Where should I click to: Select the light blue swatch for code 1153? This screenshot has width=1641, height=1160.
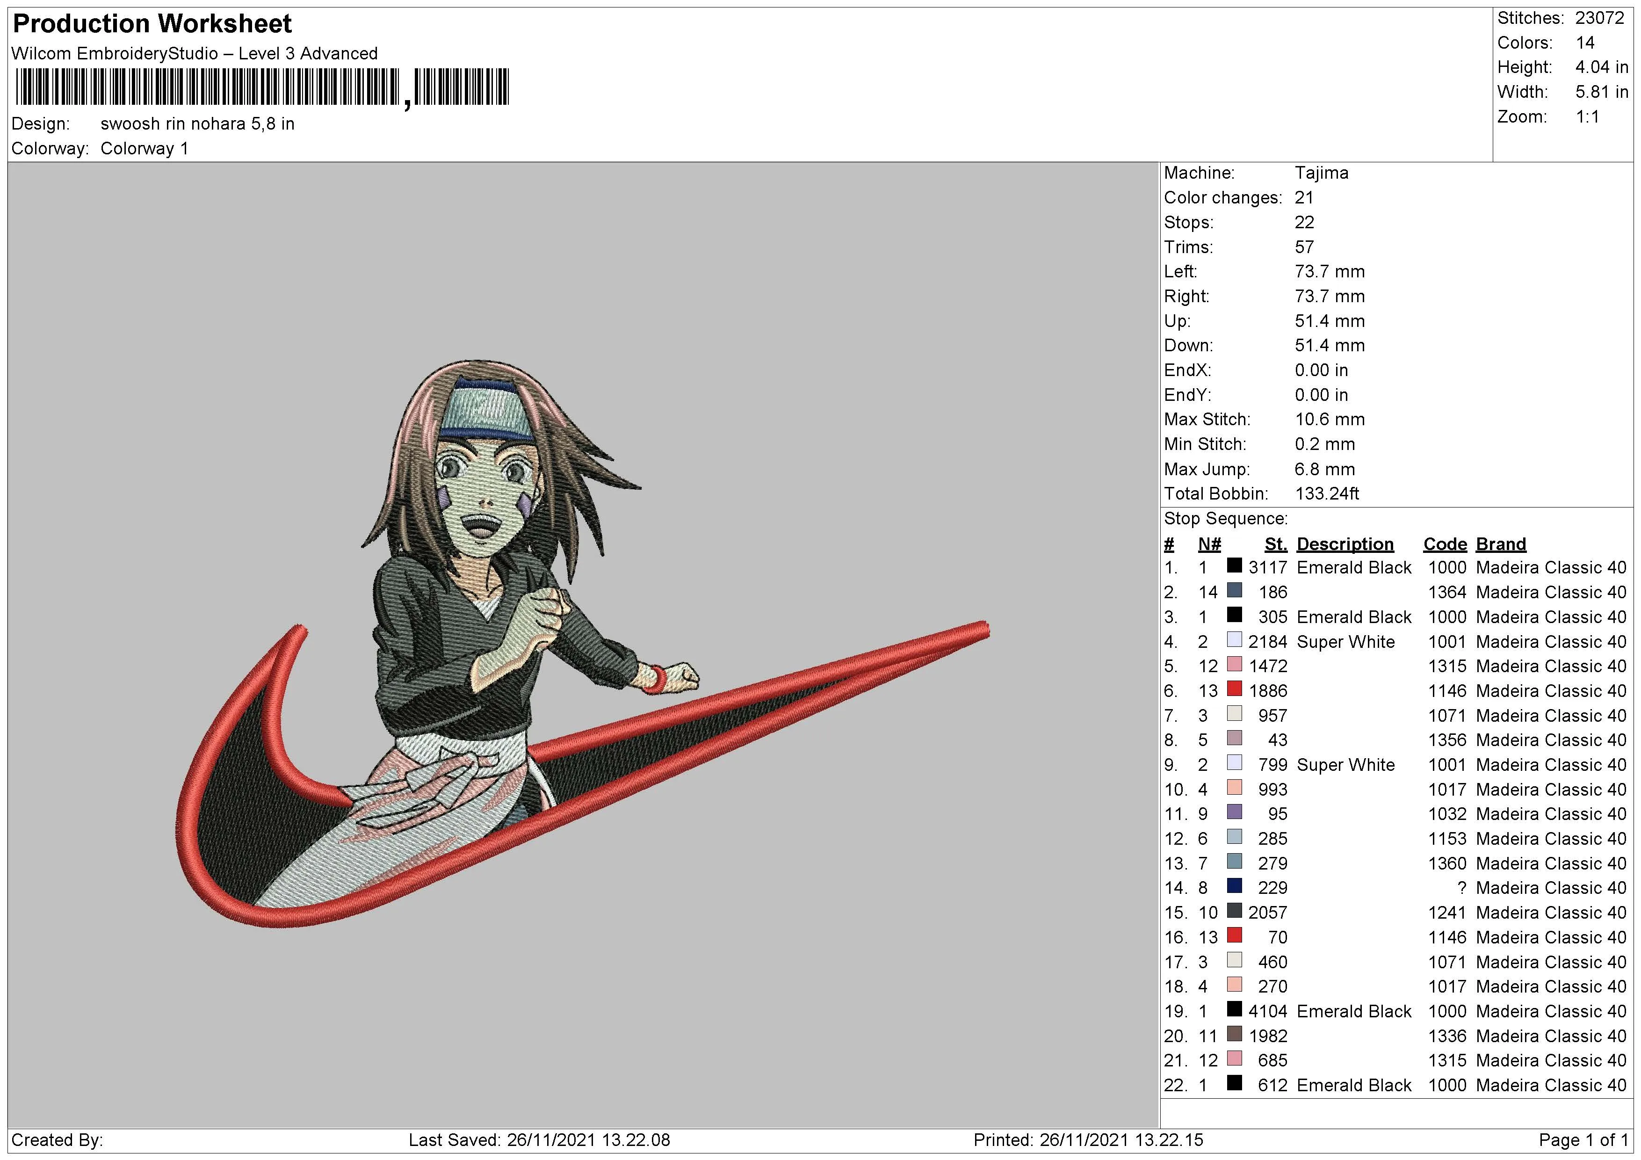pos(1234,837)
